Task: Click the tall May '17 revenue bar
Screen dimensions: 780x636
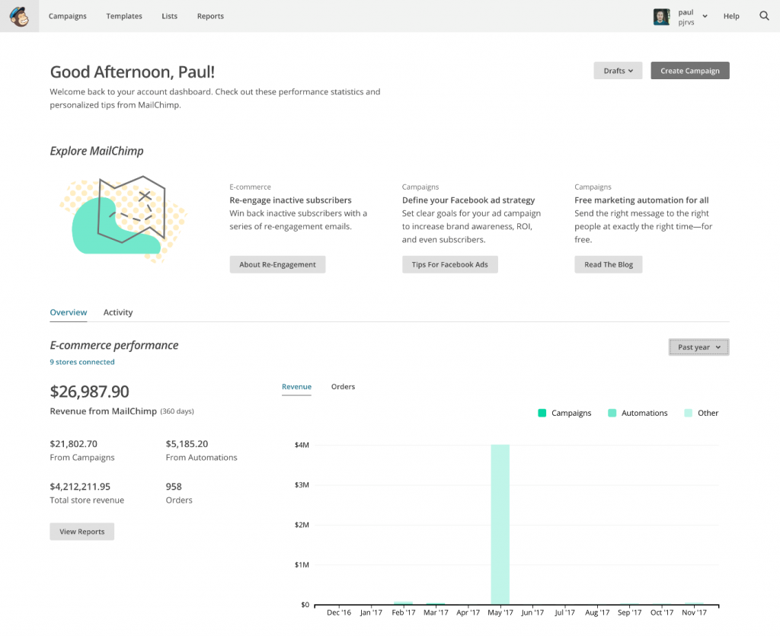Action: click(500, 524)
